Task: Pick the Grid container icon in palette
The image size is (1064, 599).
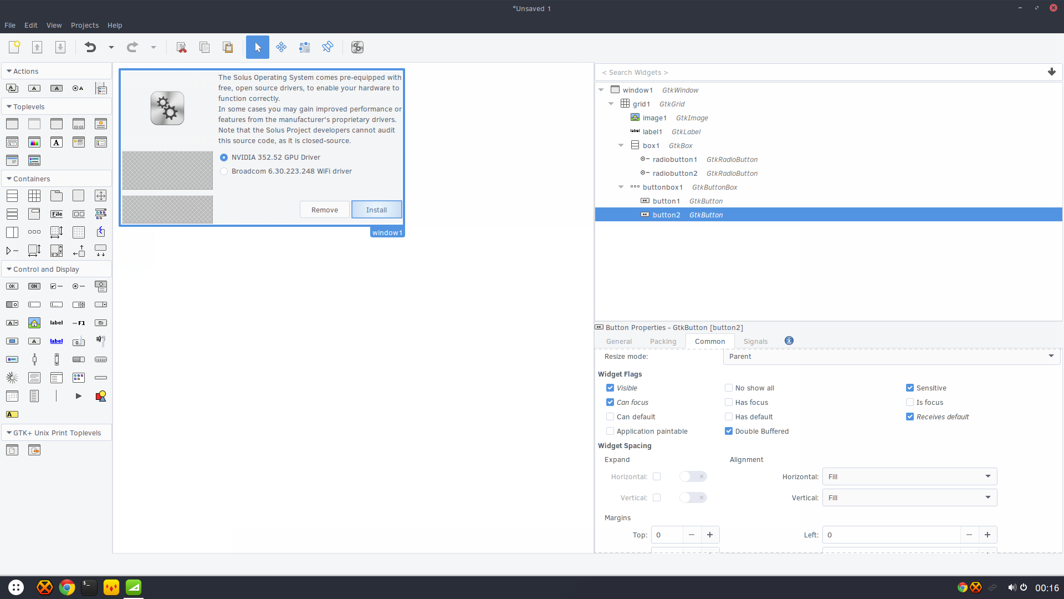Action: pos(34,196)
